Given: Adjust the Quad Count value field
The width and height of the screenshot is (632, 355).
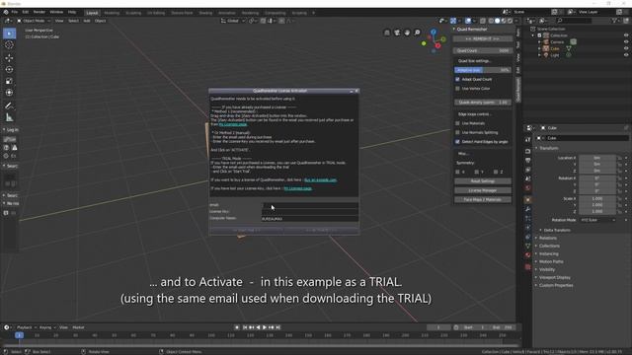Looking at the screenshot, I should tap(483, 50).
